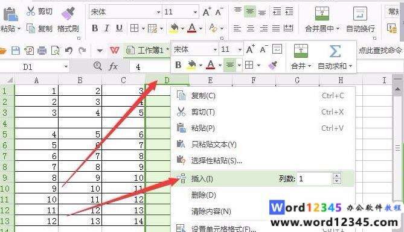Screen dimensions: 404x232
Task: Choose Delete (D) from the context menu
Action: (204, 195)
